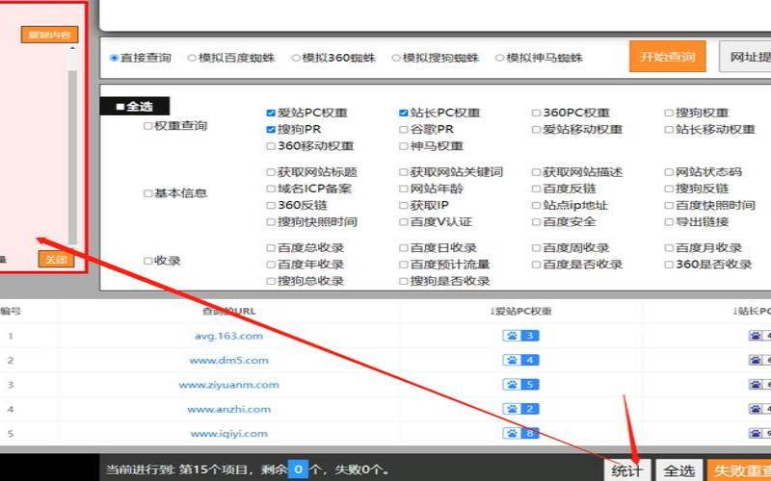Enable 获取网站描述 checkbox
771x481 pixels.
click(x=537, y=172)
